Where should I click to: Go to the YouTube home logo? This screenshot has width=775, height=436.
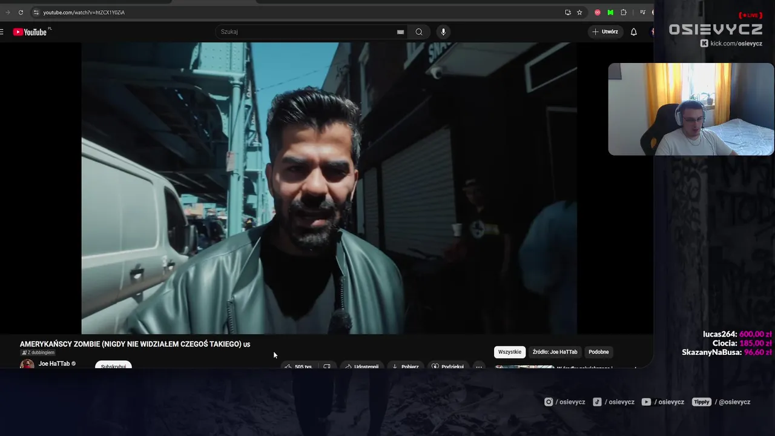(30, 31)
